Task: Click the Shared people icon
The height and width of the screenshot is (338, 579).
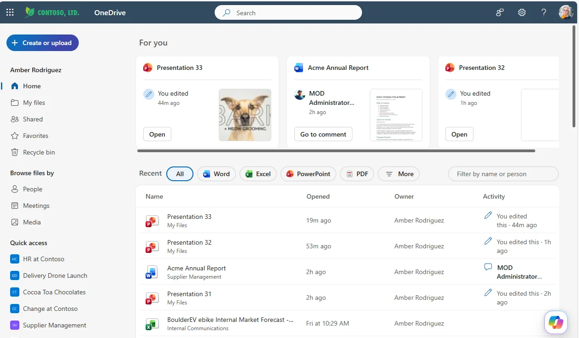Action: (15, 119)
